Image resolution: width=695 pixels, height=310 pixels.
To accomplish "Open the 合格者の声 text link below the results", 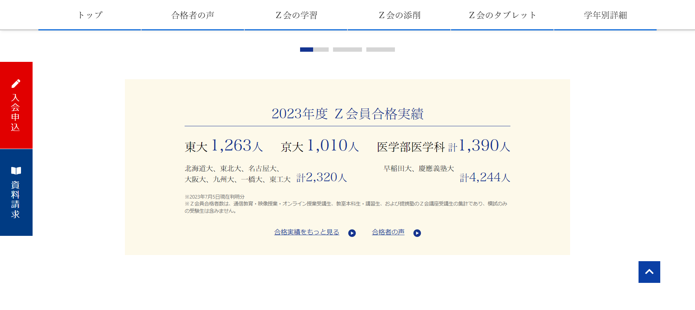I will point(388,232).
